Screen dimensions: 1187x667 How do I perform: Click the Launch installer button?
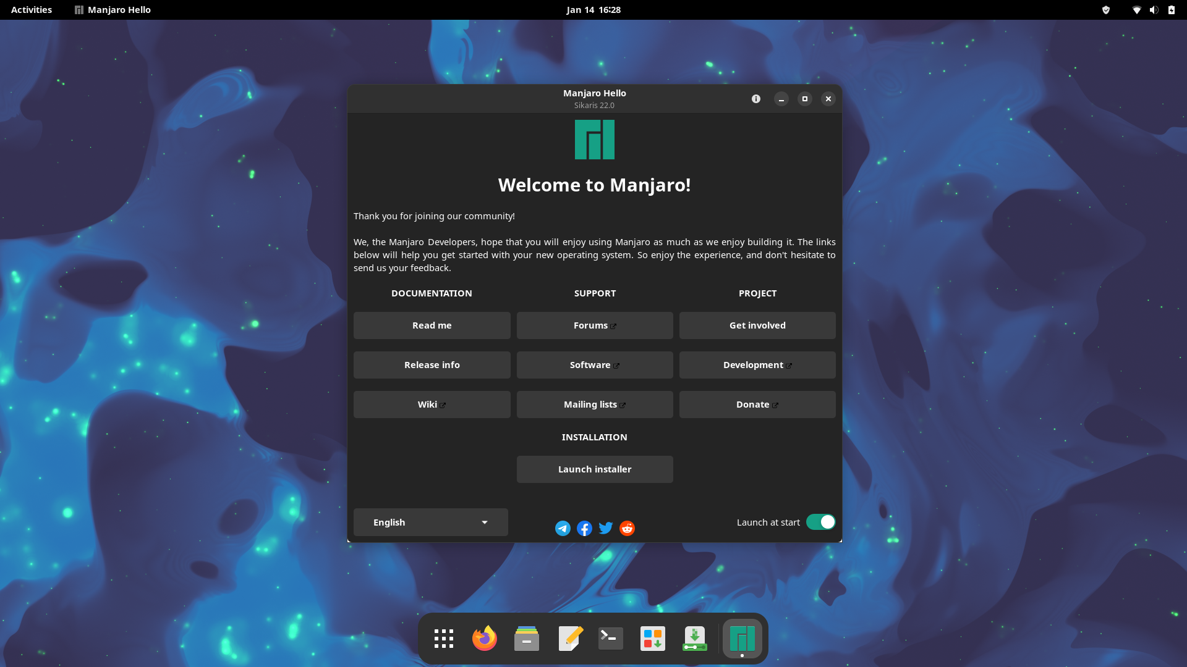pyautogui.click(x=594, y=468)
